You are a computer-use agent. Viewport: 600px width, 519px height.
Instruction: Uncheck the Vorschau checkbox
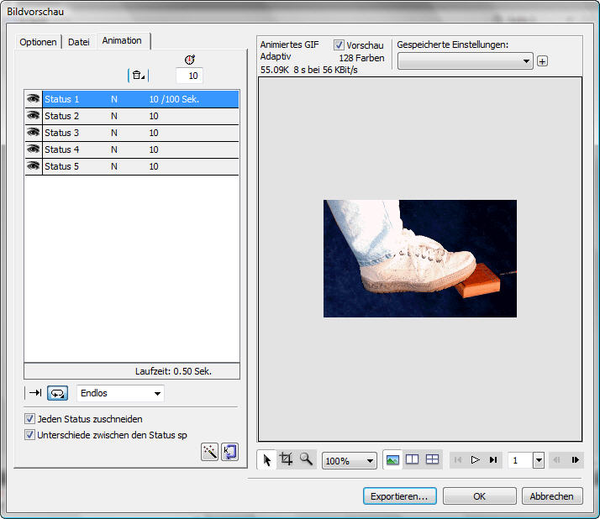coord(339,45)
